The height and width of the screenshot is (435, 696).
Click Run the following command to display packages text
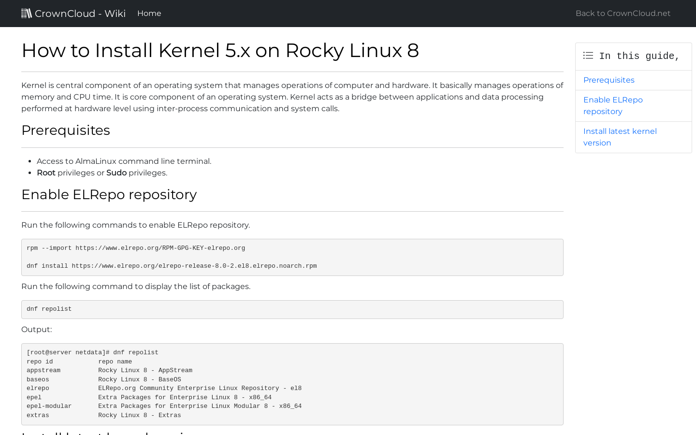pos(136,287)
